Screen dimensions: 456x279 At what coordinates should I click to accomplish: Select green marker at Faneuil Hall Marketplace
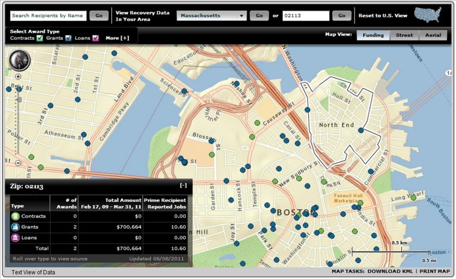pyautogui.click(x=360, y=203)
